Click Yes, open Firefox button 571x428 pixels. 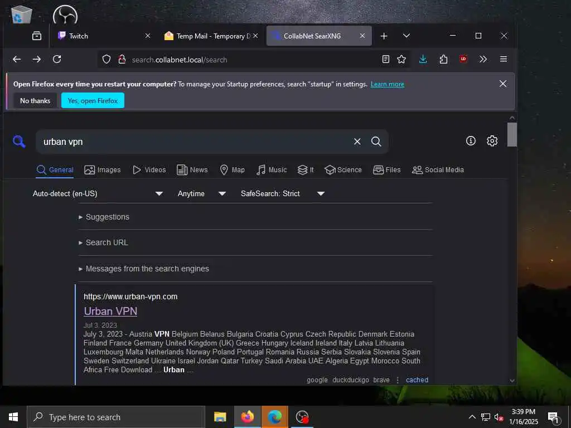click(x=93, y=101)
